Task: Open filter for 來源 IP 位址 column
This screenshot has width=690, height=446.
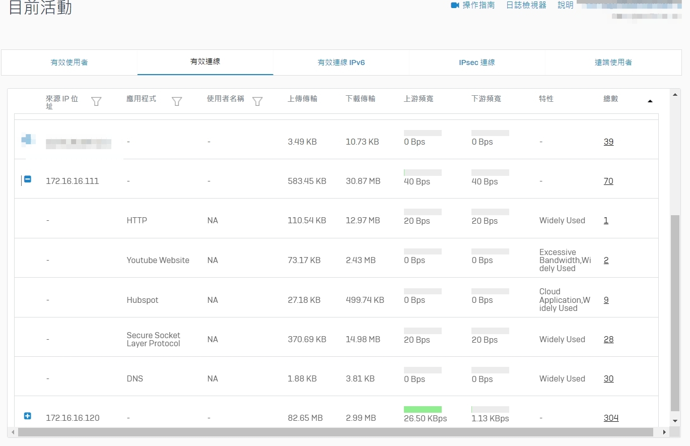Action: (x=96, y=102)
